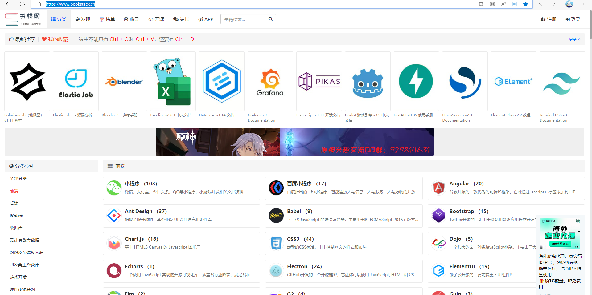592x295 pixels.
Task: Reload the page with the refresh icon
Action: (22, 4)
